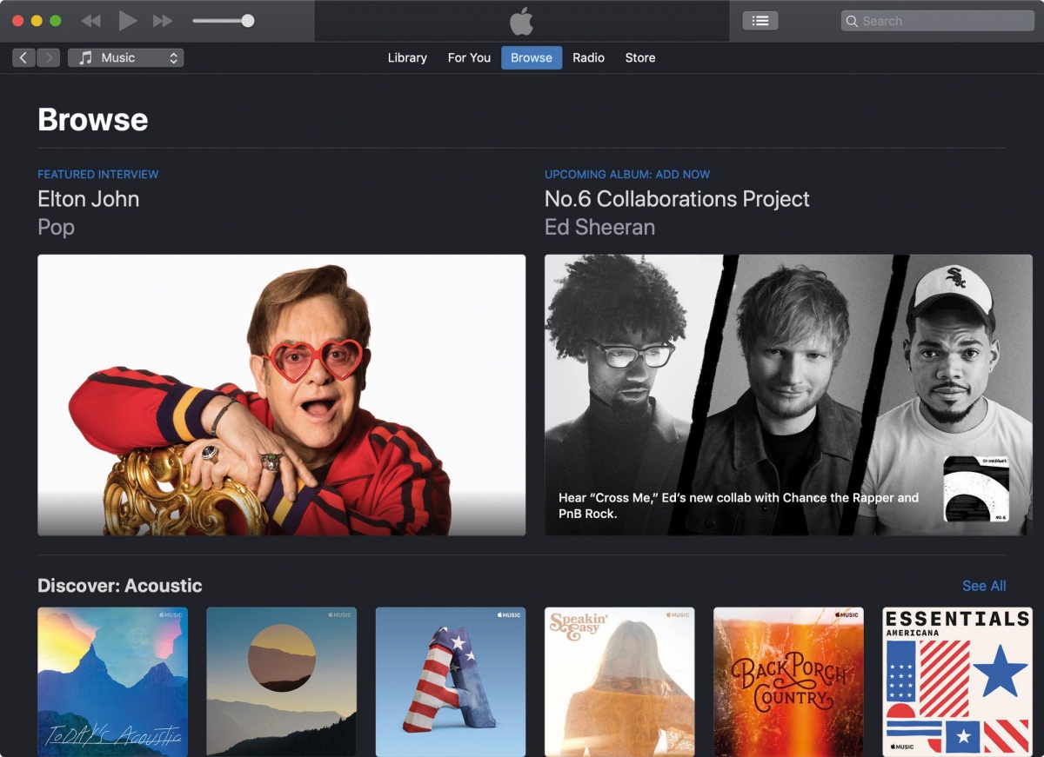Image resolution: width=1044 pixels, height=757 pixels.
Task: Click the Discover: Acoustic heading
Action: coord(120,586)
